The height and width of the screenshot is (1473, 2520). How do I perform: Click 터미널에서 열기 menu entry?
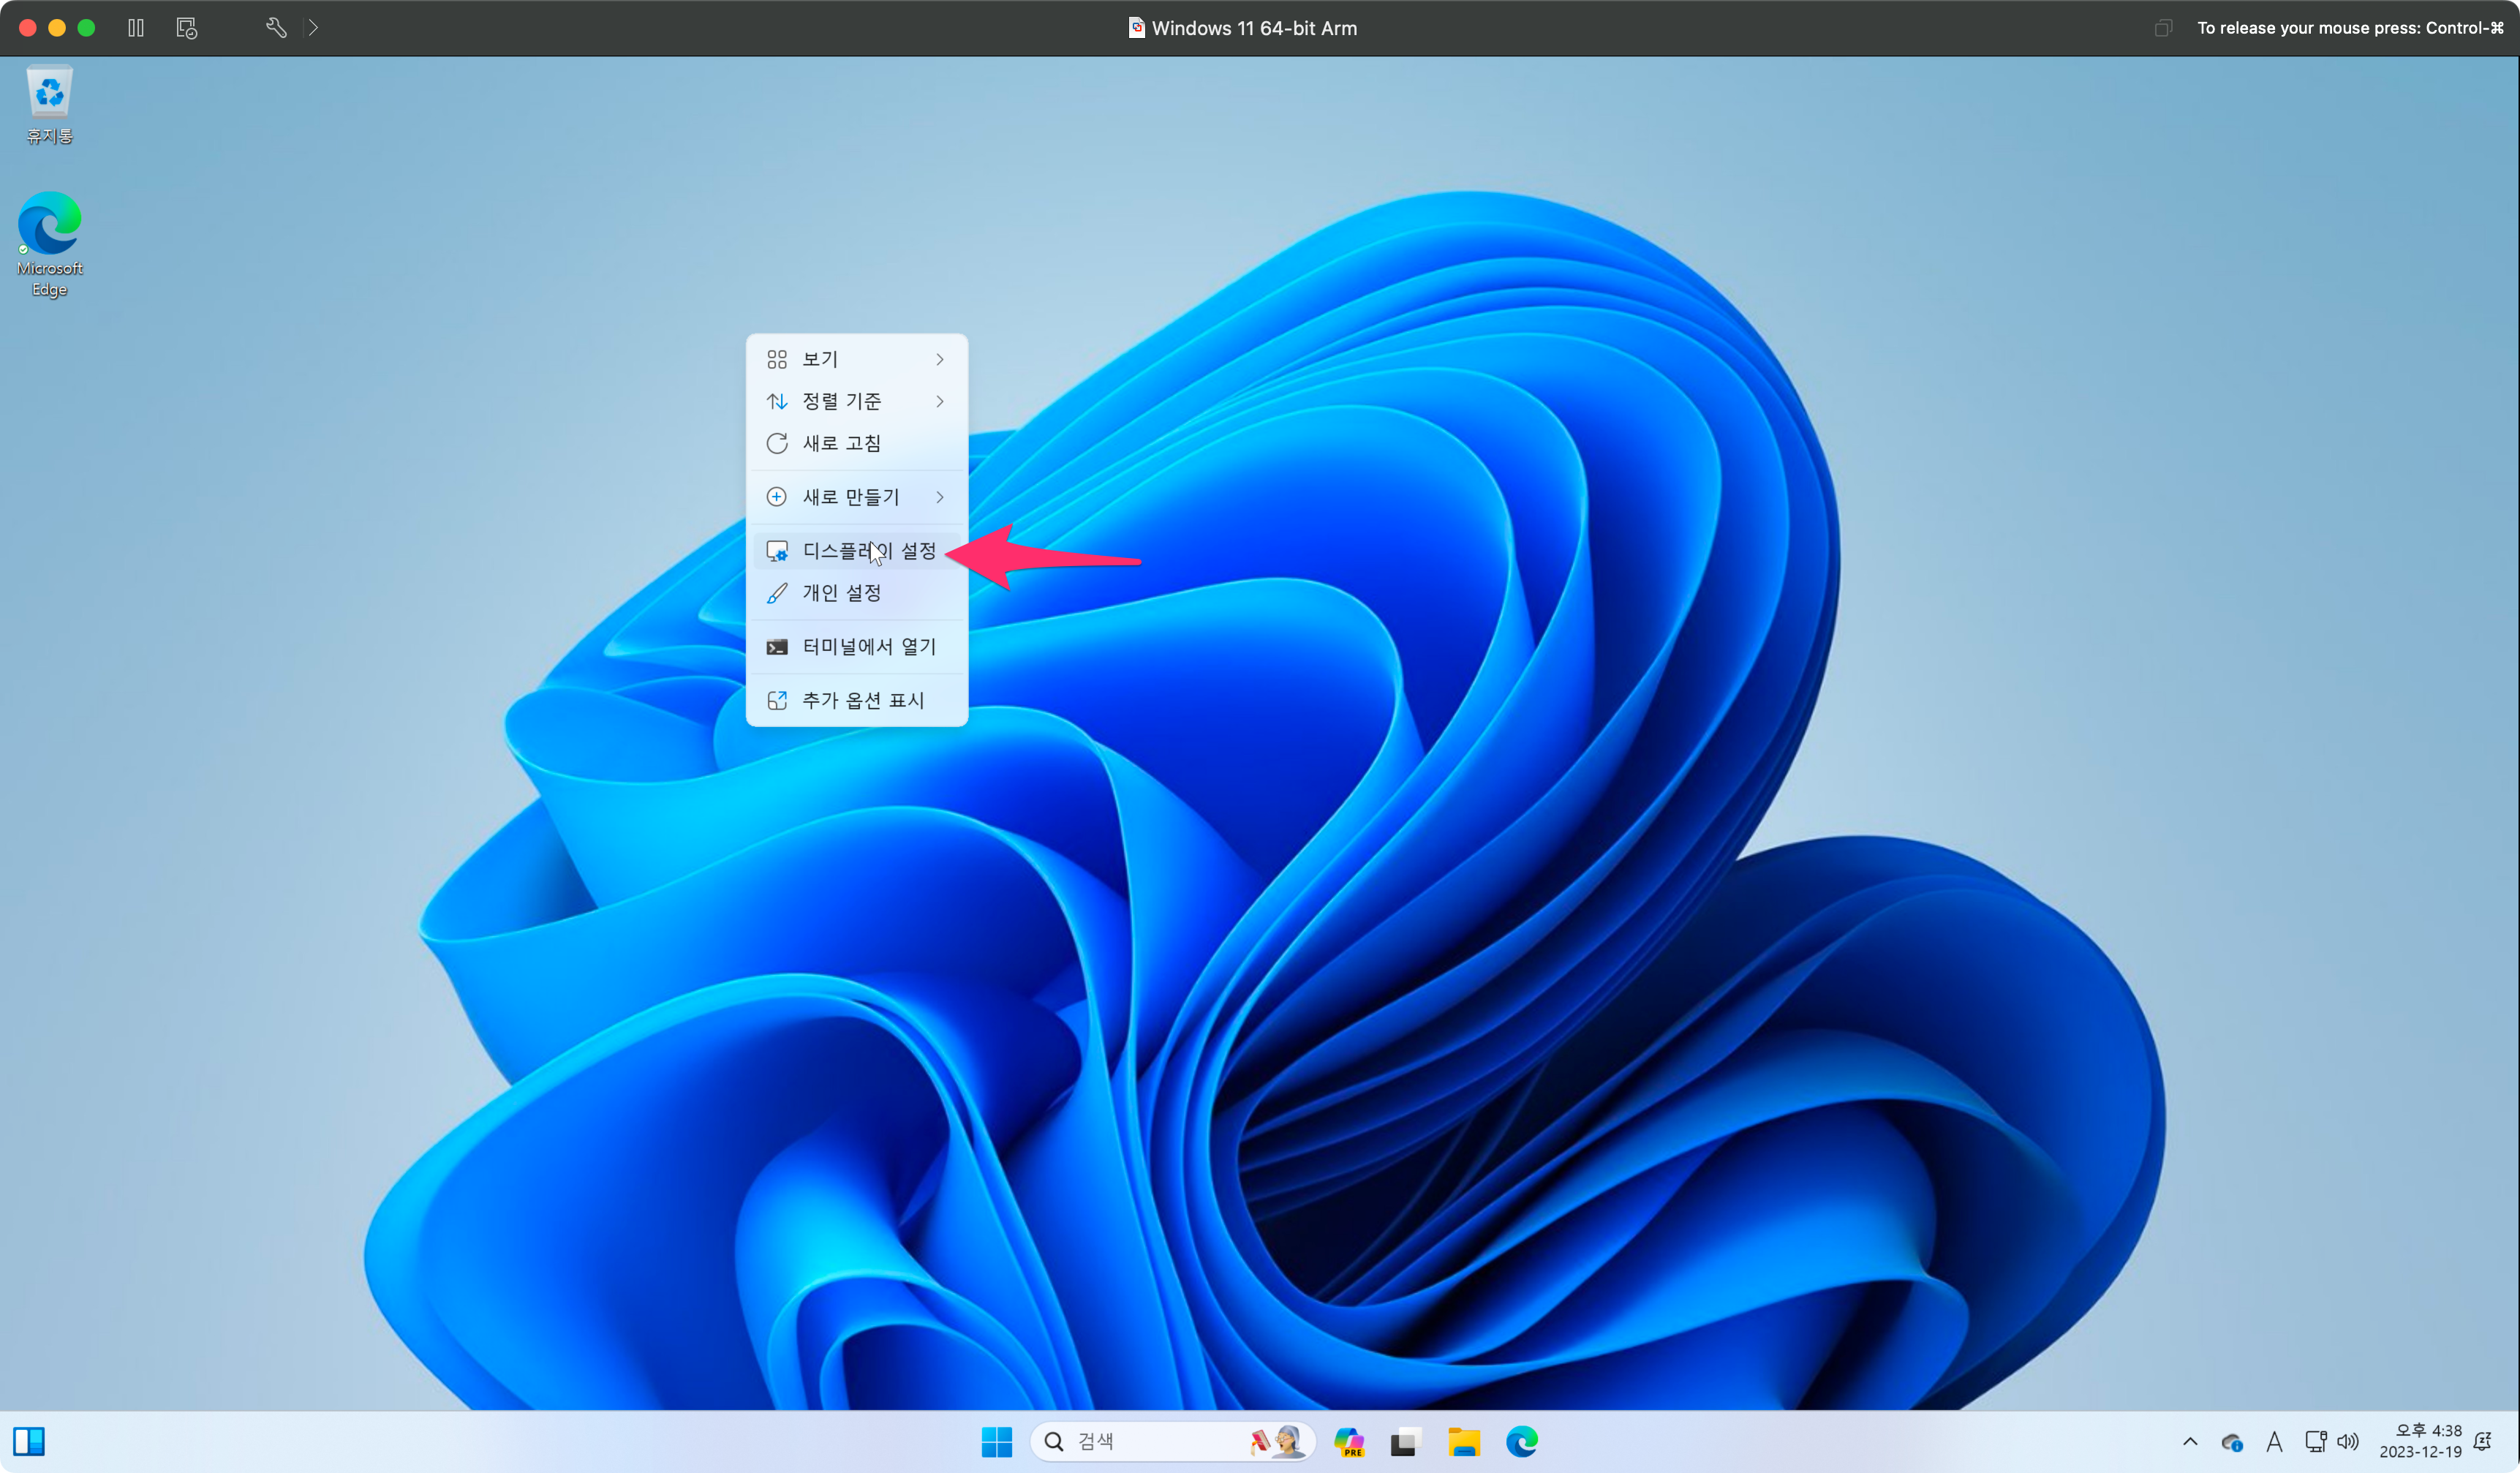coord(856,647)
